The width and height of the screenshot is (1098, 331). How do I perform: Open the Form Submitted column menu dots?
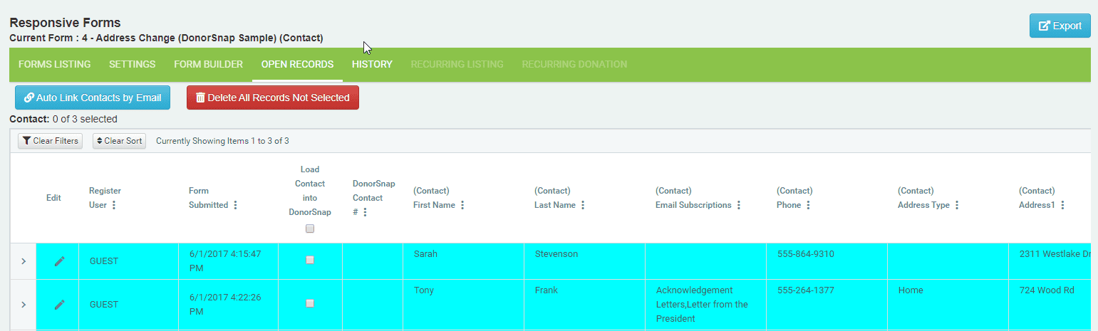point(236,205)
